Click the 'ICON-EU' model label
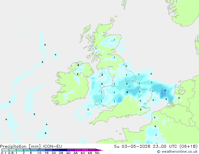Screen dimensions: 199x154 pos(52,146)
